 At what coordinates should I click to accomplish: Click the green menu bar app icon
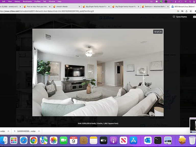[161, 2]
